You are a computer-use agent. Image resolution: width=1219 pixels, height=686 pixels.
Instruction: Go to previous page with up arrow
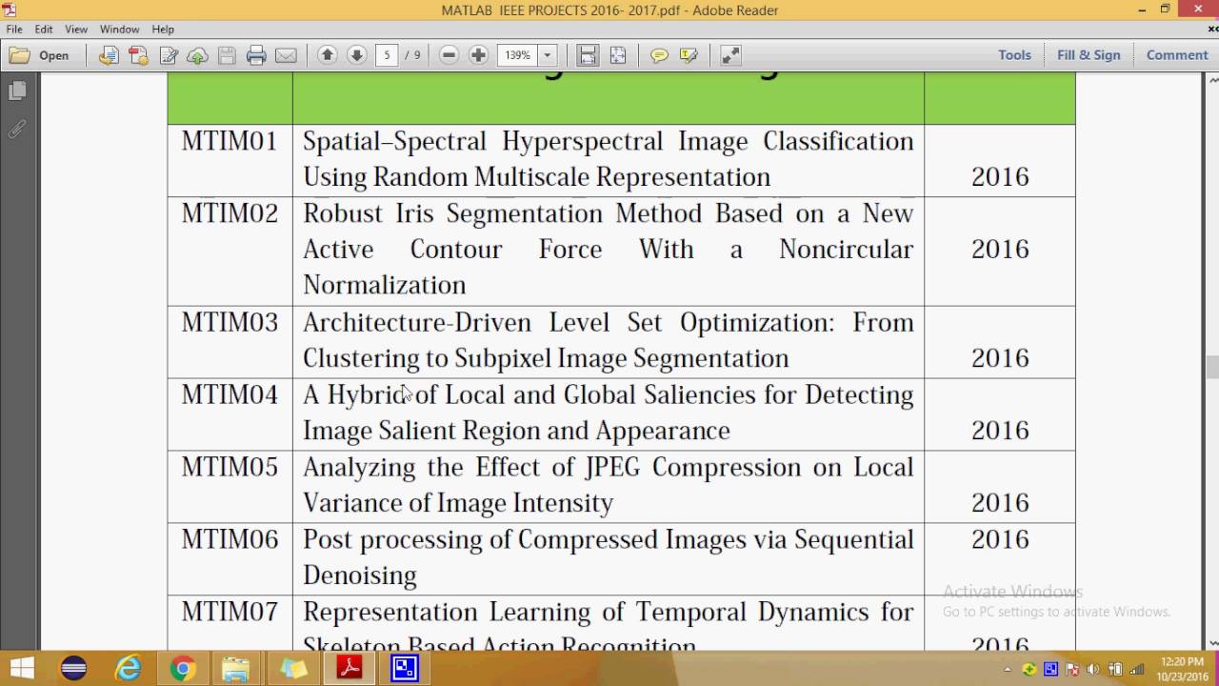coord(327,55)
